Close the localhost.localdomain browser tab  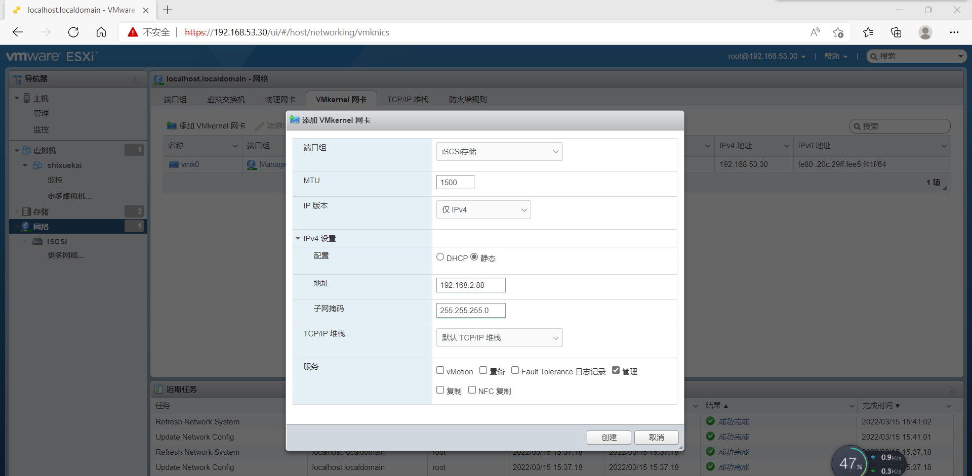pos(146,10)
